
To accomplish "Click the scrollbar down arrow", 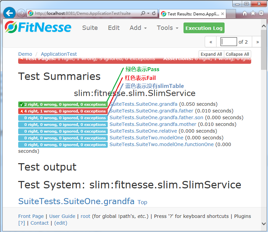I will [x=264, y=224].
